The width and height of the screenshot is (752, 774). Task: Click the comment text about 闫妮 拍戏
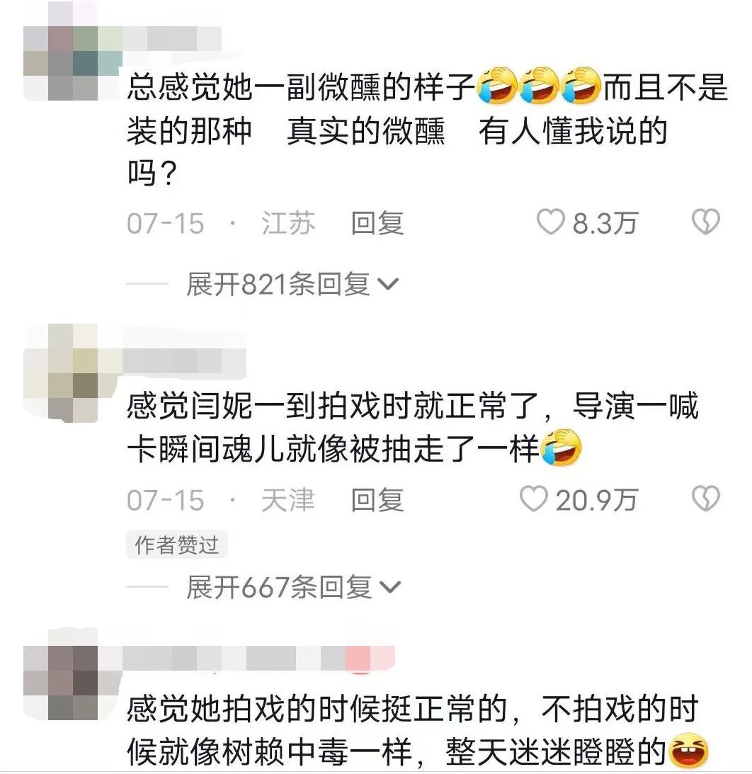pyautogui.click(x=413, y=427)
